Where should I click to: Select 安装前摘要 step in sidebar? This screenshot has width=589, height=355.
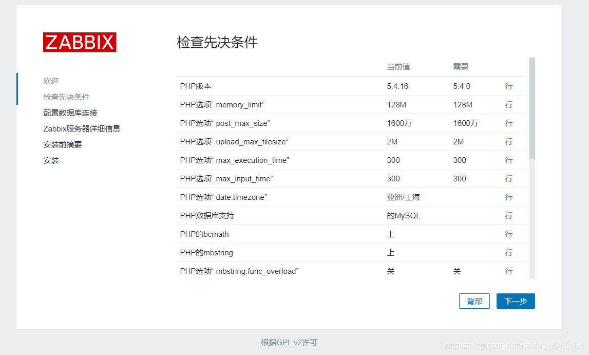coord(62,145)
